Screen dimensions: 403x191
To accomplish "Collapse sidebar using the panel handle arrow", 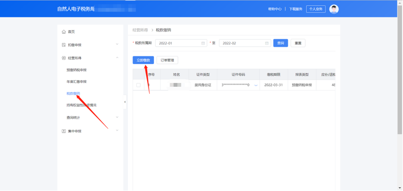I will click(125, 102).
